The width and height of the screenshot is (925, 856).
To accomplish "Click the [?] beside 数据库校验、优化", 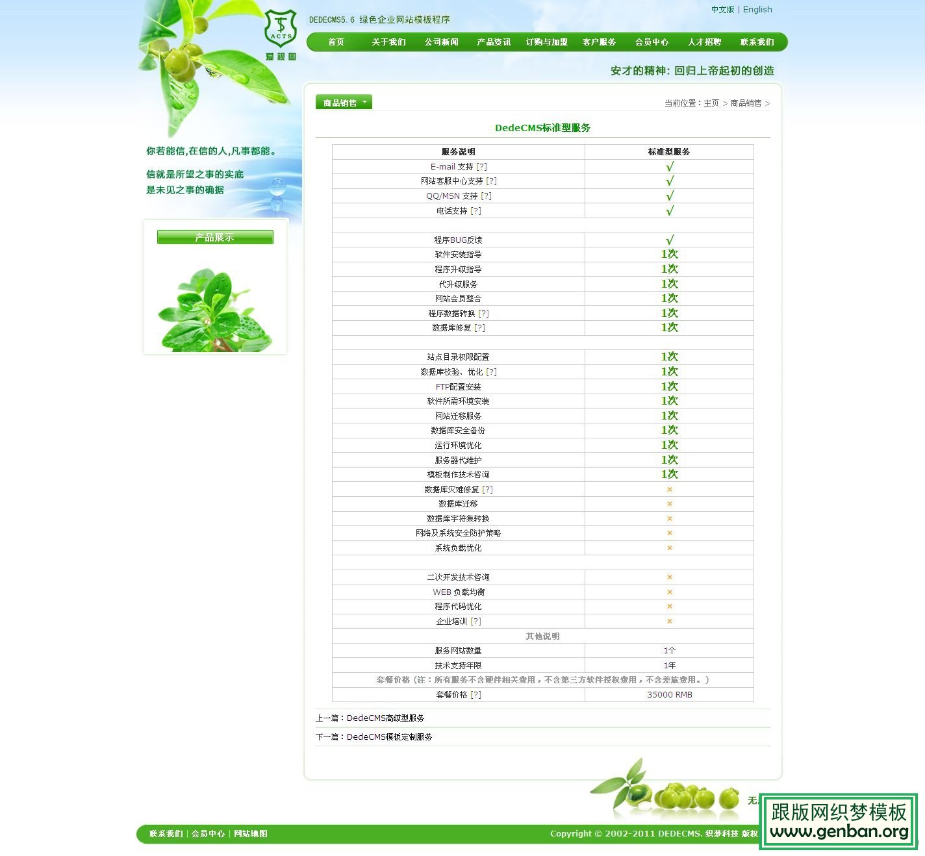I will pyautogui.click(x=492, y=371).
